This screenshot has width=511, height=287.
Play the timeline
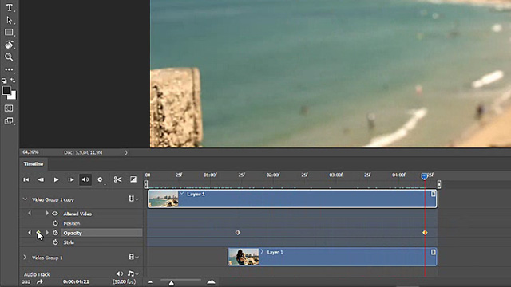pos(56,179)
